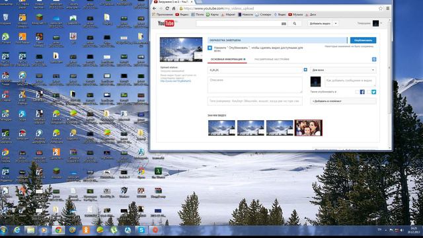The height and width of the screenshot is (238, 423).
Task: Expand the account menu arrow beside avatar
Action: [x=381, y=24]
